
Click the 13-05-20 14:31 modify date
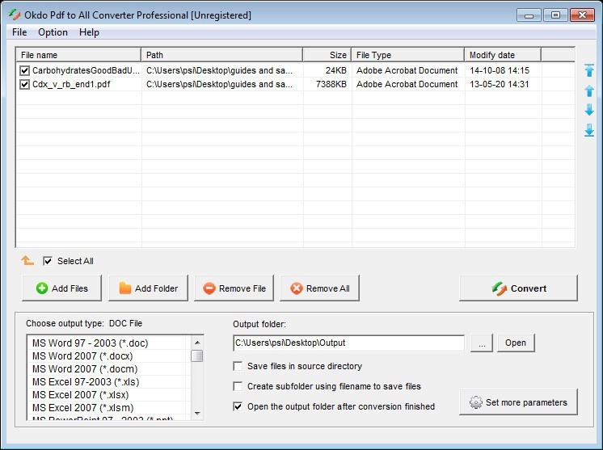(x=500, y=85)
